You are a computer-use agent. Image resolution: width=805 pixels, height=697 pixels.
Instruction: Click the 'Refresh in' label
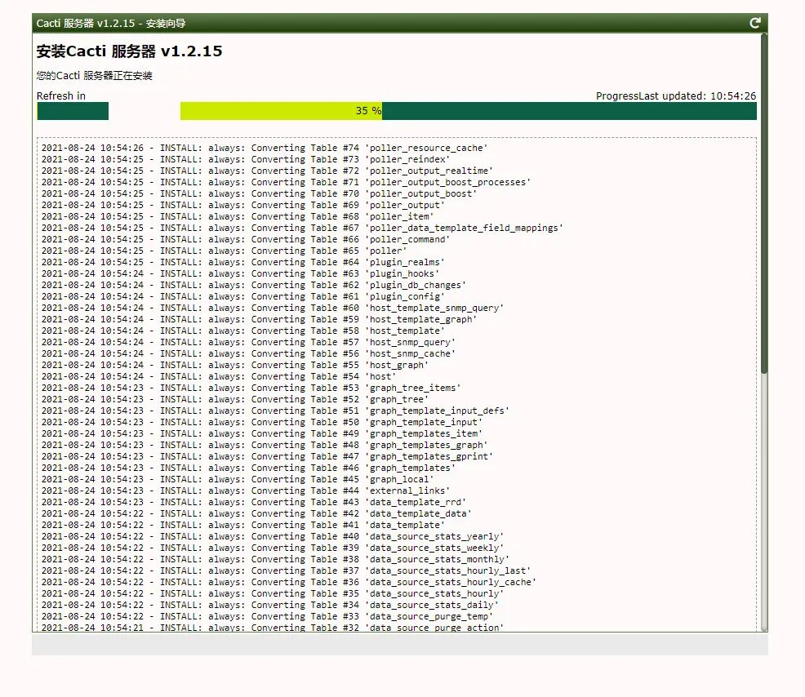click(x=61, y=96)
